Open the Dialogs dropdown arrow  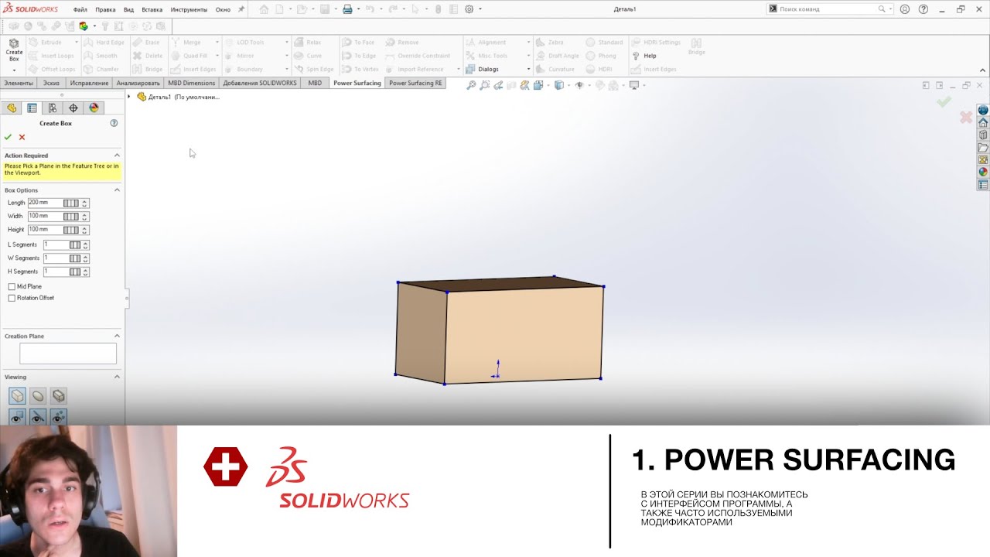coord(529,69)
